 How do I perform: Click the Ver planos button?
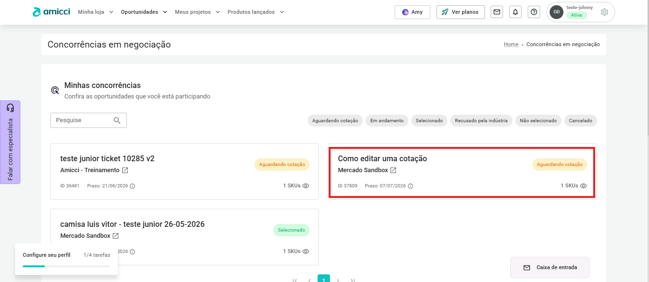pyautogui.click(x=460, y=12)
